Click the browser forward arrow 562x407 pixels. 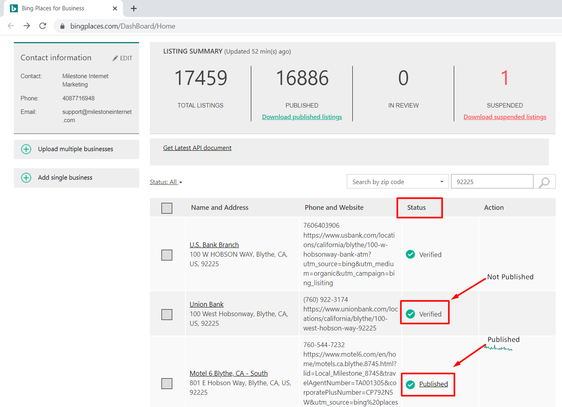27,26
